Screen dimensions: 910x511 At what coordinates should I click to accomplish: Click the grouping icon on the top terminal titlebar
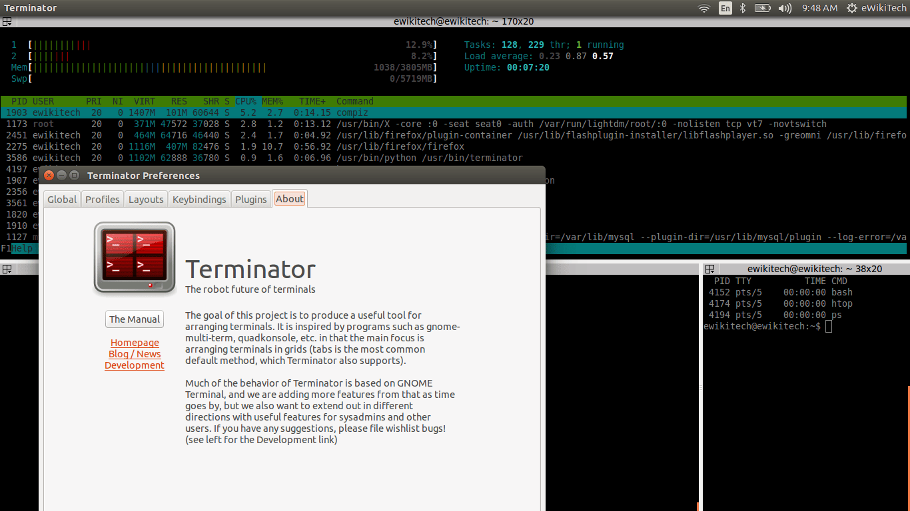pyautogui.click(x=7, y=21)
